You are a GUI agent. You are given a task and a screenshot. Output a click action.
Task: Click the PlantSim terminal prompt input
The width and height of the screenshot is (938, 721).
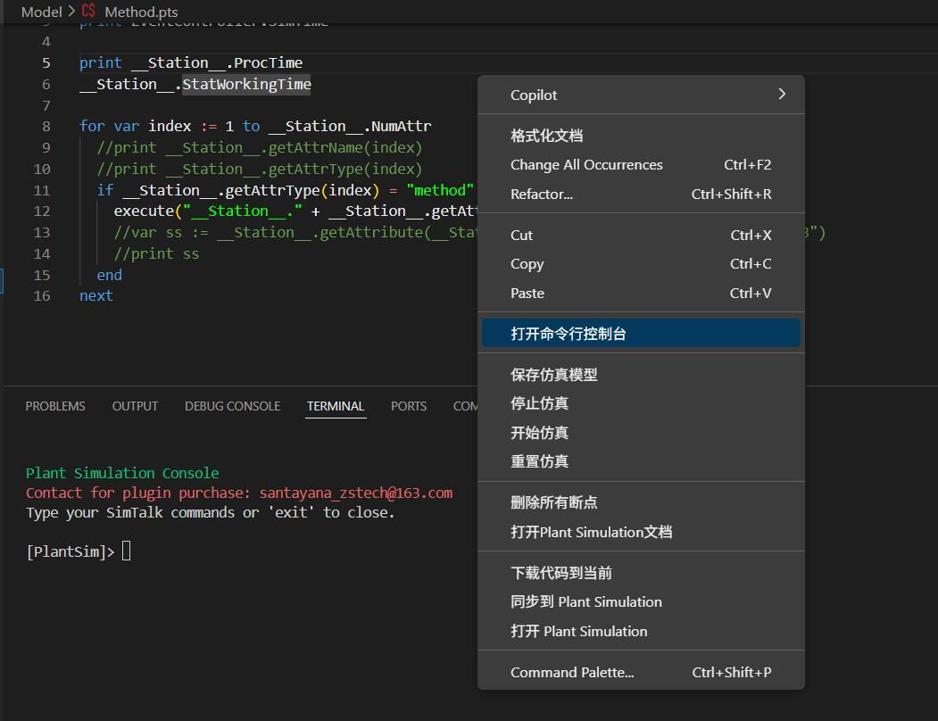pos(127,551)
